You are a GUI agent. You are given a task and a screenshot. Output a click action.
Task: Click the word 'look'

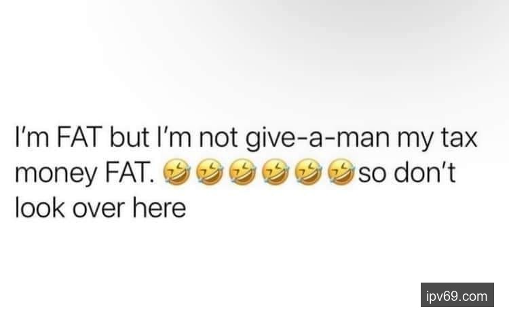pos(39,207)
